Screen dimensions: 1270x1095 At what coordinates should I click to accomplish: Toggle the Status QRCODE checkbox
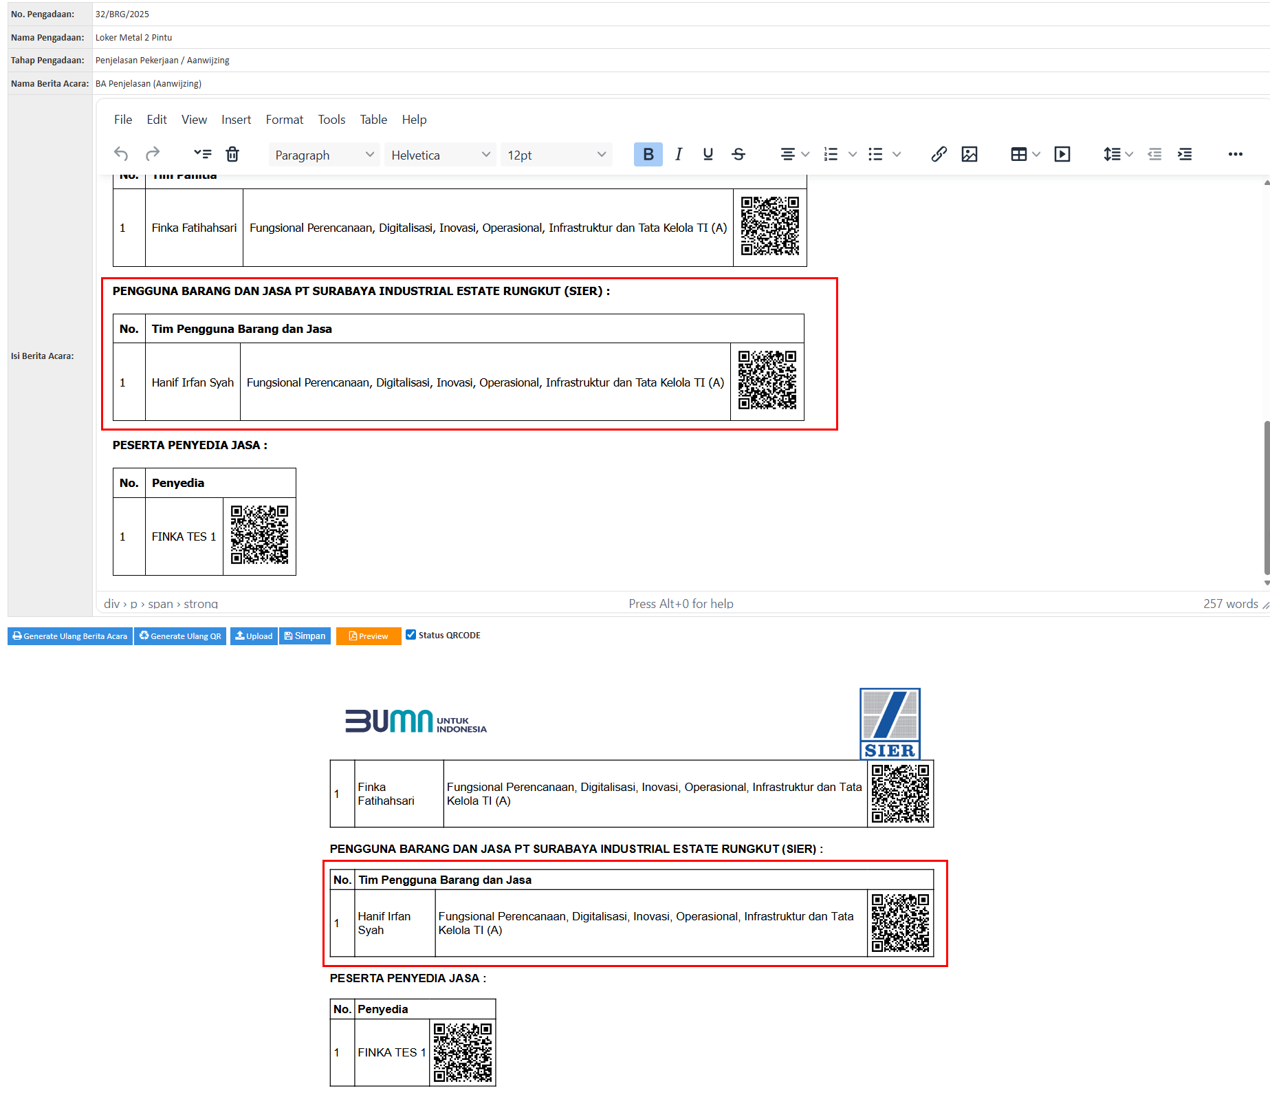[x=411, y=635]
